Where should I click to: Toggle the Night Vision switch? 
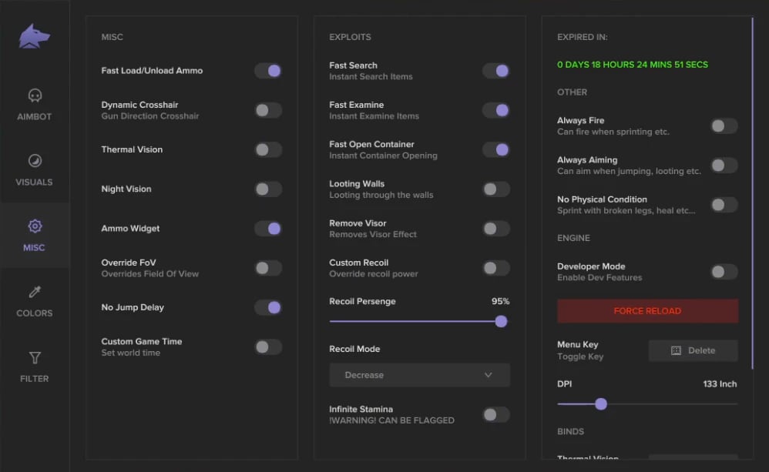(x=268, y=189)
